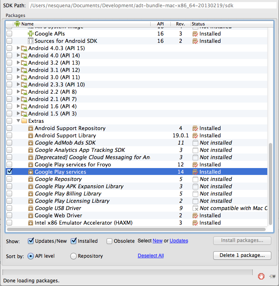Click the New link
The height and width of the screenshot is (286, 279).
pyautogui.click(x=157, y=241)
